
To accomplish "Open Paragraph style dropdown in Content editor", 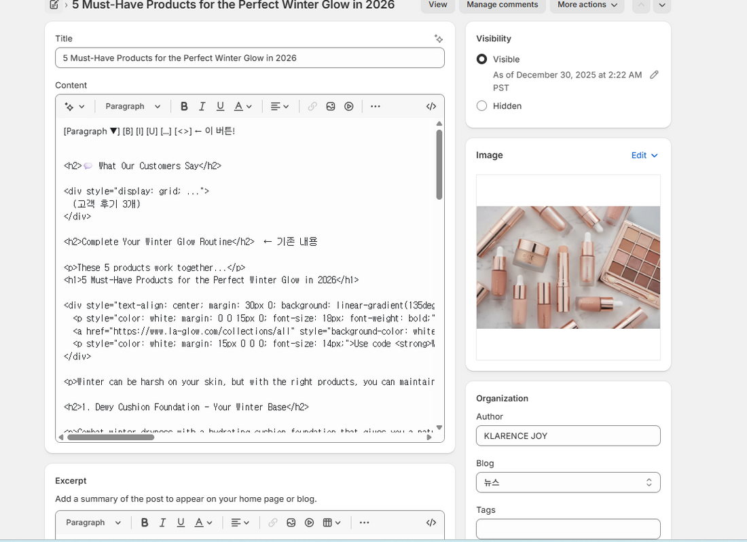I will coord(132,106).
